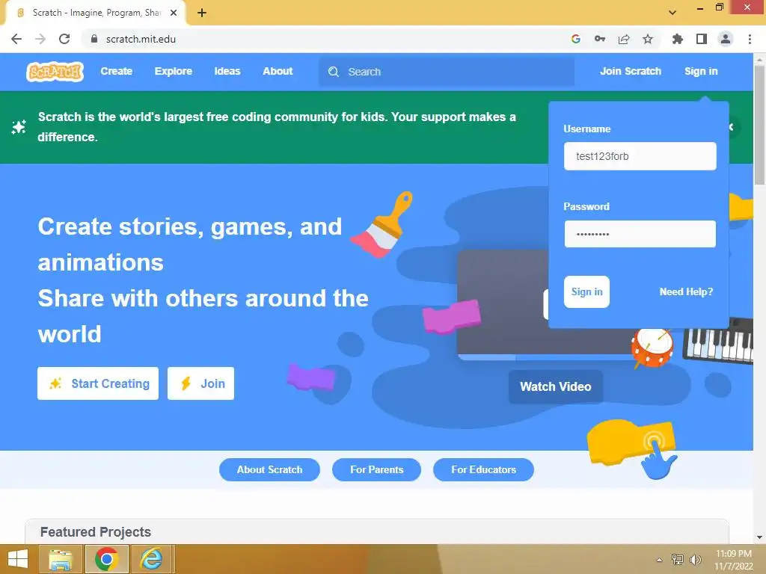Click the address bar URL scratch.mit.edu

[x=141, y=39]
